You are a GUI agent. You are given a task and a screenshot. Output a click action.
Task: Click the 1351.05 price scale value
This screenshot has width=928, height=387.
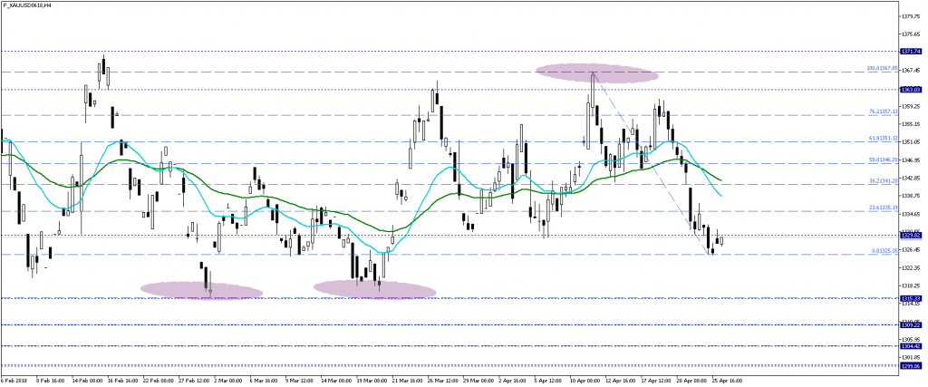pyautogui.click(x=912, y=142)
